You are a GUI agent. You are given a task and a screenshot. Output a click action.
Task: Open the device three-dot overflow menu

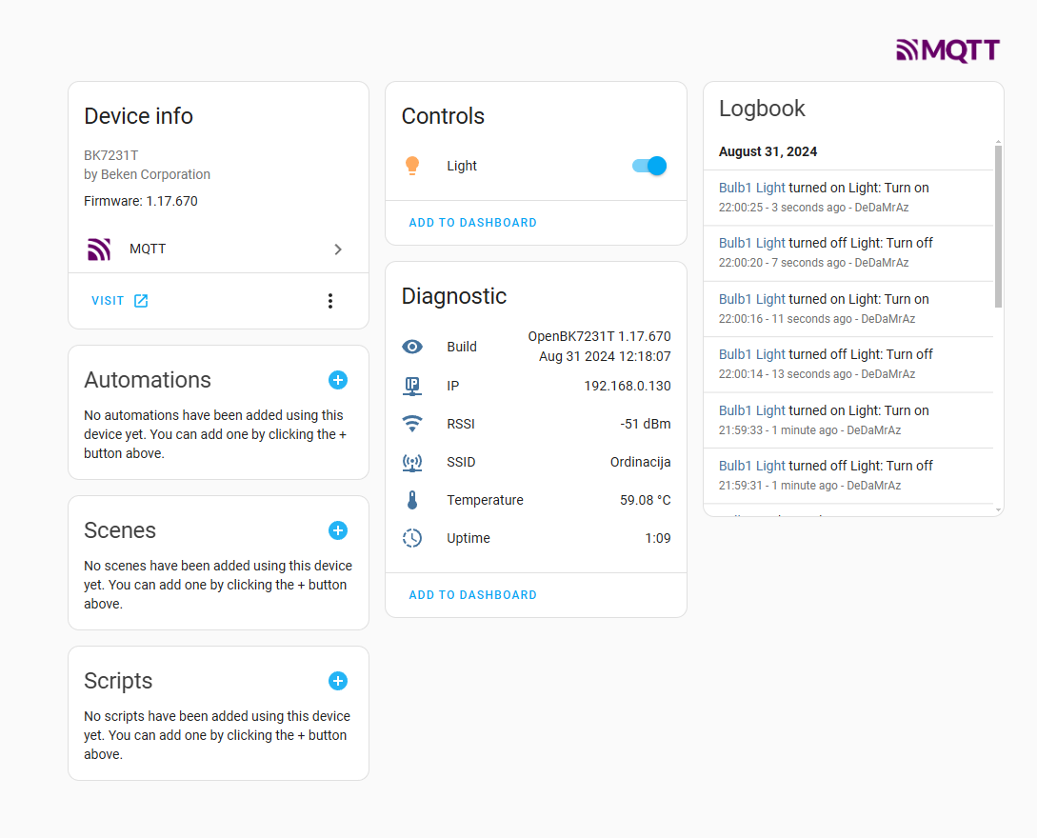(330, 301)
